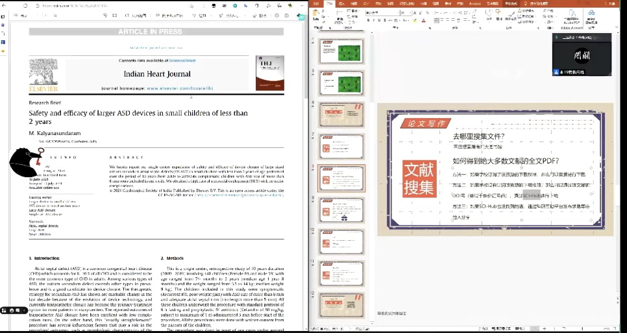Select the first green slide thumbnail

point(341,51)
